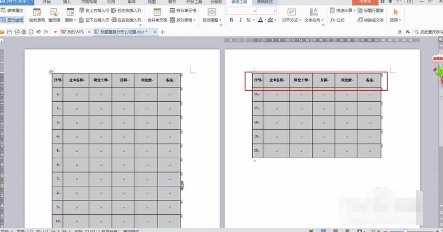This screenshot has width=443, height=232.
Task: Click the undo arrow icon
Action: [x=39, y=32]
